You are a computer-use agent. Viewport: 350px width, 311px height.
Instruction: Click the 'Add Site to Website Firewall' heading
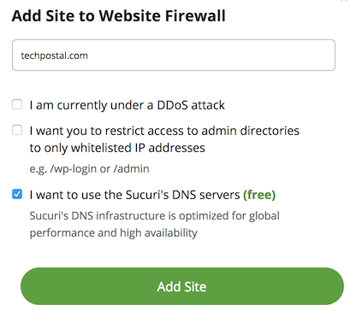tap(119, 16)
